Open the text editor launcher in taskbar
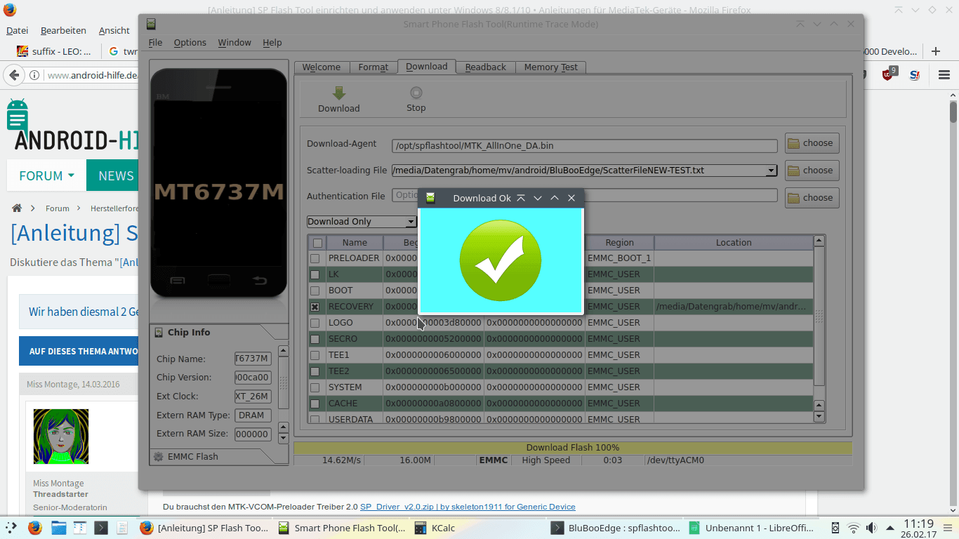 click(122, 528)
